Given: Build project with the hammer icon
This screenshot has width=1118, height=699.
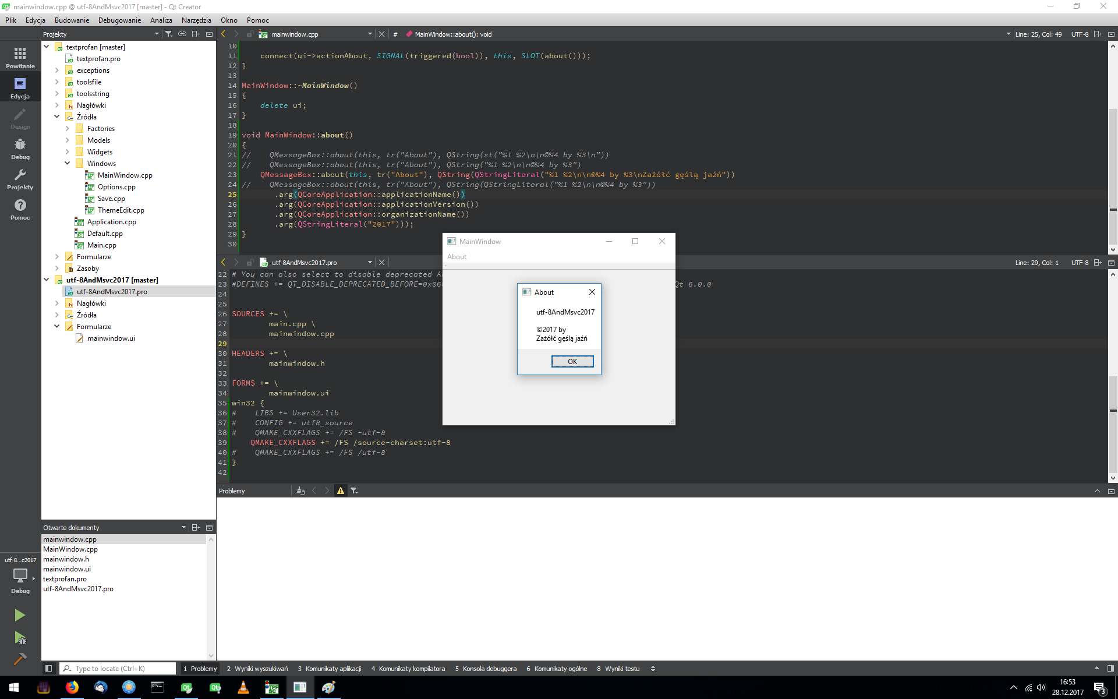Looking at the screenshot, I should click(x=20, y=659).
